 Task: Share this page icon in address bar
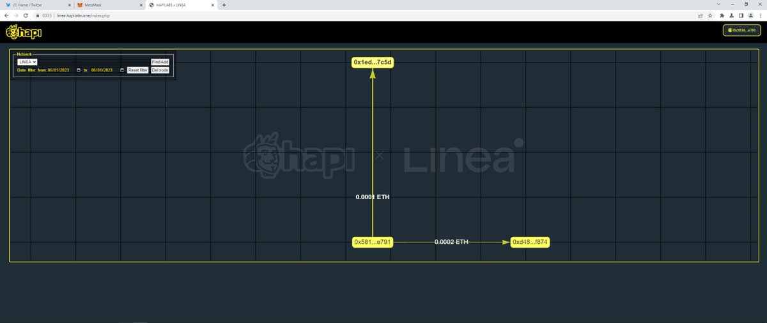pyautogui.click(x=701, y=15)
